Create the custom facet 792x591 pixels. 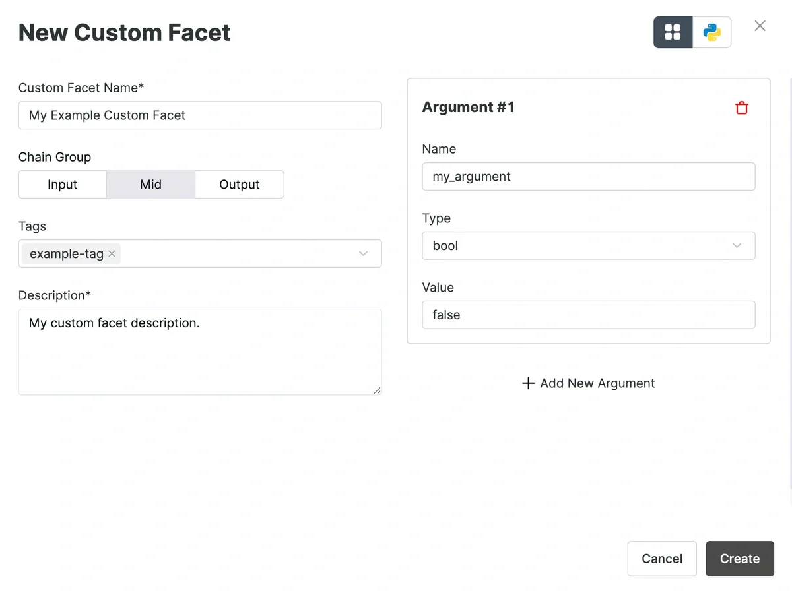(740, 559)
